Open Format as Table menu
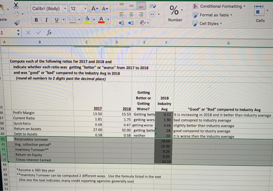Screen dimensions: 273x191 (x=213, y=15)
